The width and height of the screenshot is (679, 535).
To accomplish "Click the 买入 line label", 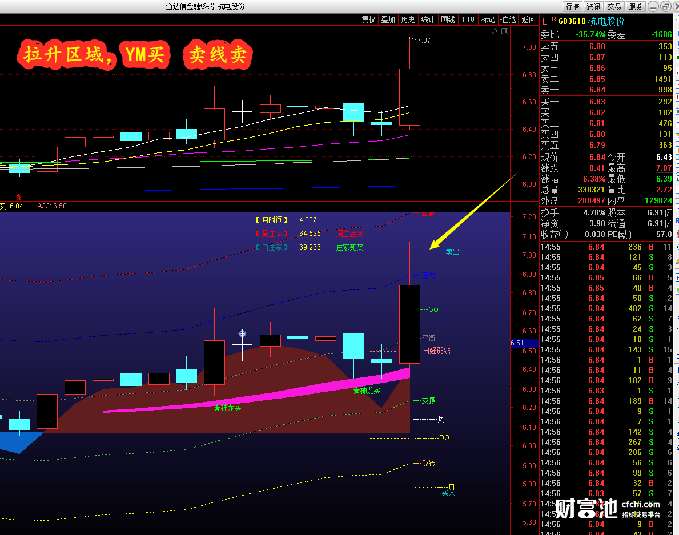I will click(x=448, y=493).
